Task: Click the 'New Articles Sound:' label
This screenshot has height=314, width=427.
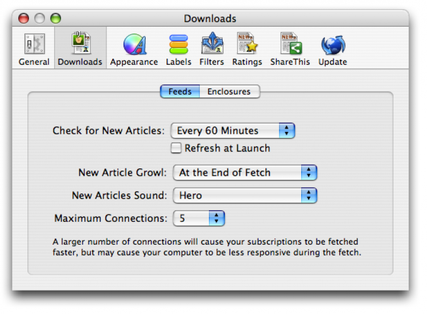Action: click(x=120, y=195)
